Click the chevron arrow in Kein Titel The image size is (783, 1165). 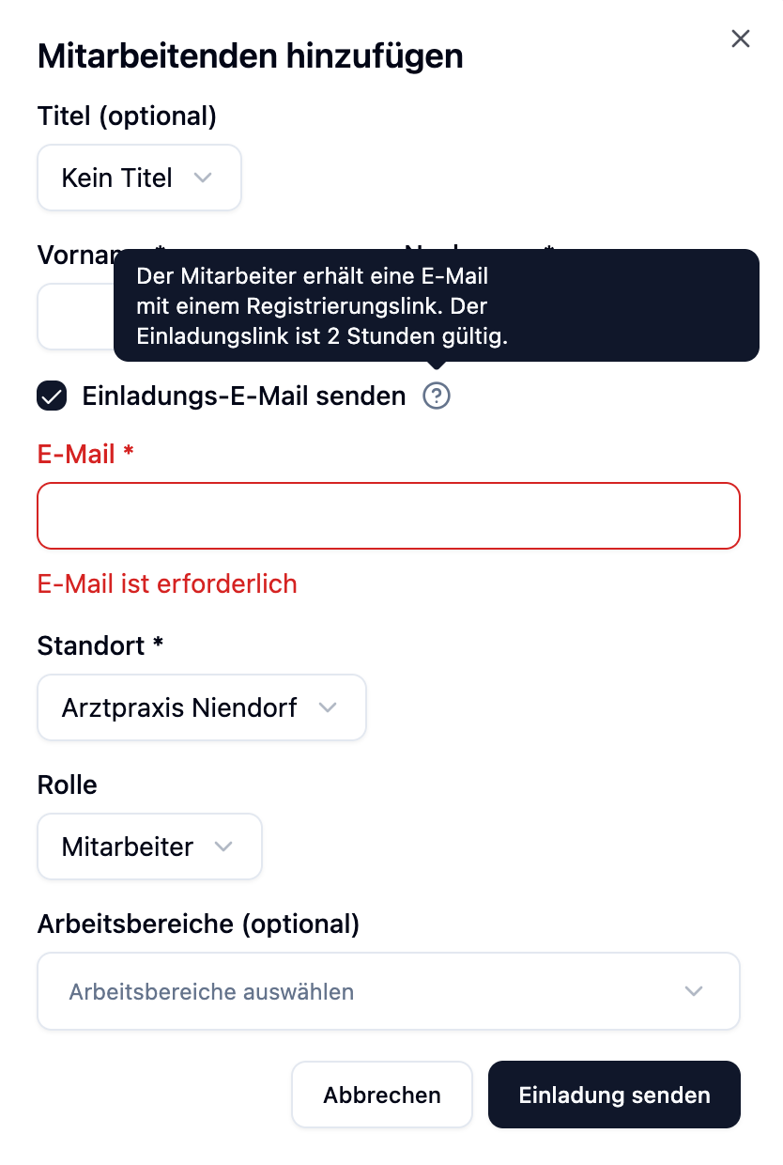[x=202, y=178]
